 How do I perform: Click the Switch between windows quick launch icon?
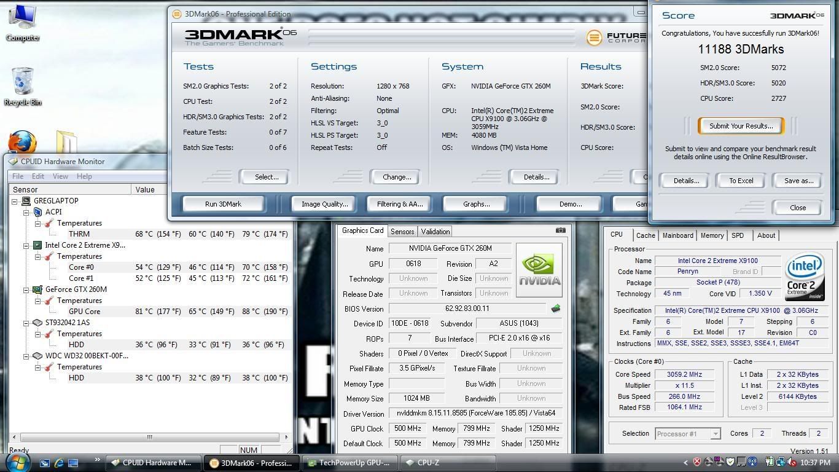tap(45, 463)
